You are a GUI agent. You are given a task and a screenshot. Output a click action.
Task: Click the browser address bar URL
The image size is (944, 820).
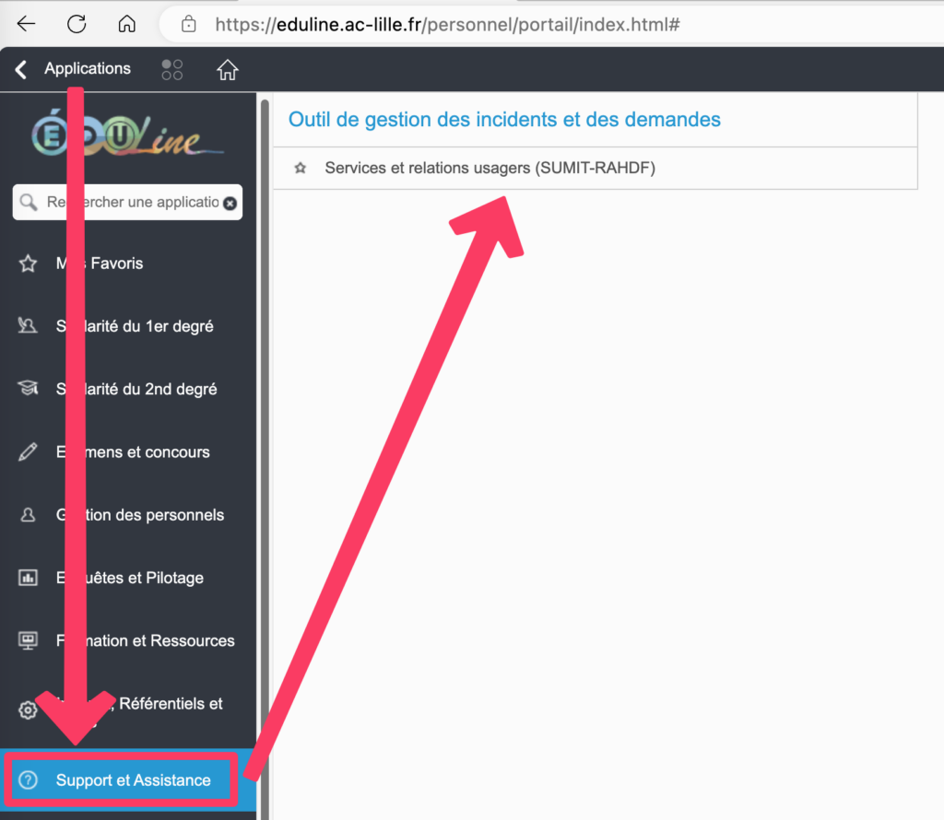click(447, 24)
